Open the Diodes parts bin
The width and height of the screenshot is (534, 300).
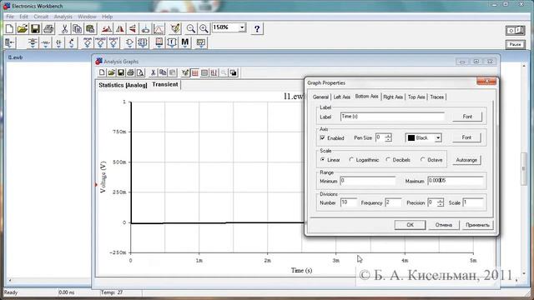[58, 42]
